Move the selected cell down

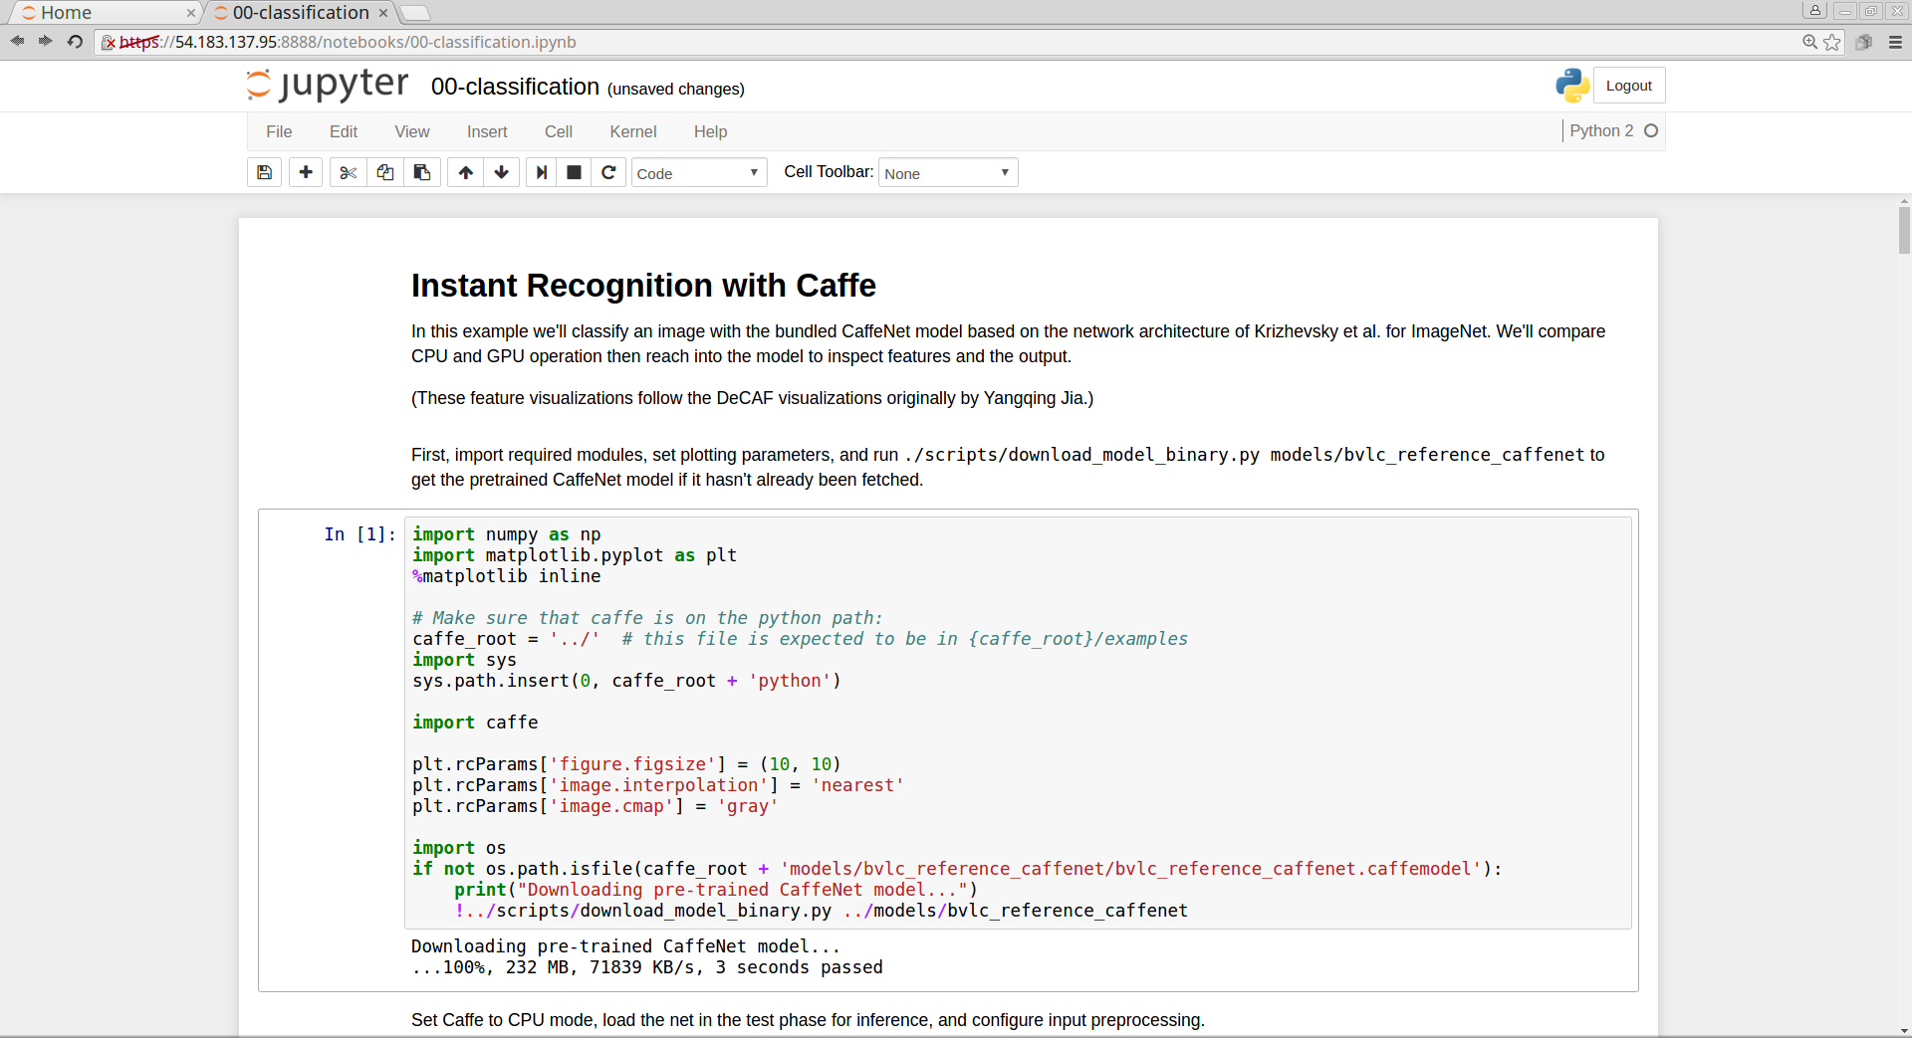click(502, 172)
